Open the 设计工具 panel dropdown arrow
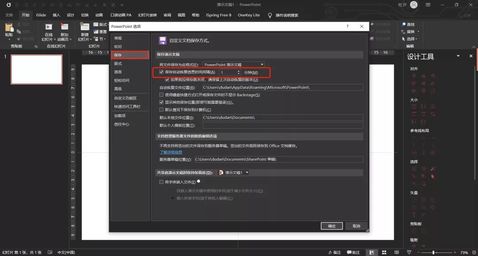Viewport: 478px width, 256px height. [x=458, y=56]
